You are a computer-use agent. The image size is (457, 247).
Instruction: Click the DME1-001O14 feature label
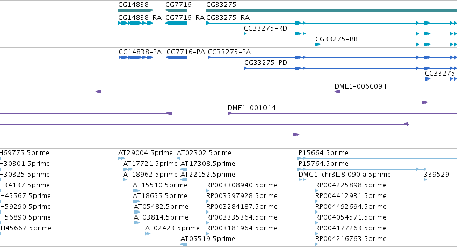[x=251, y=108]
